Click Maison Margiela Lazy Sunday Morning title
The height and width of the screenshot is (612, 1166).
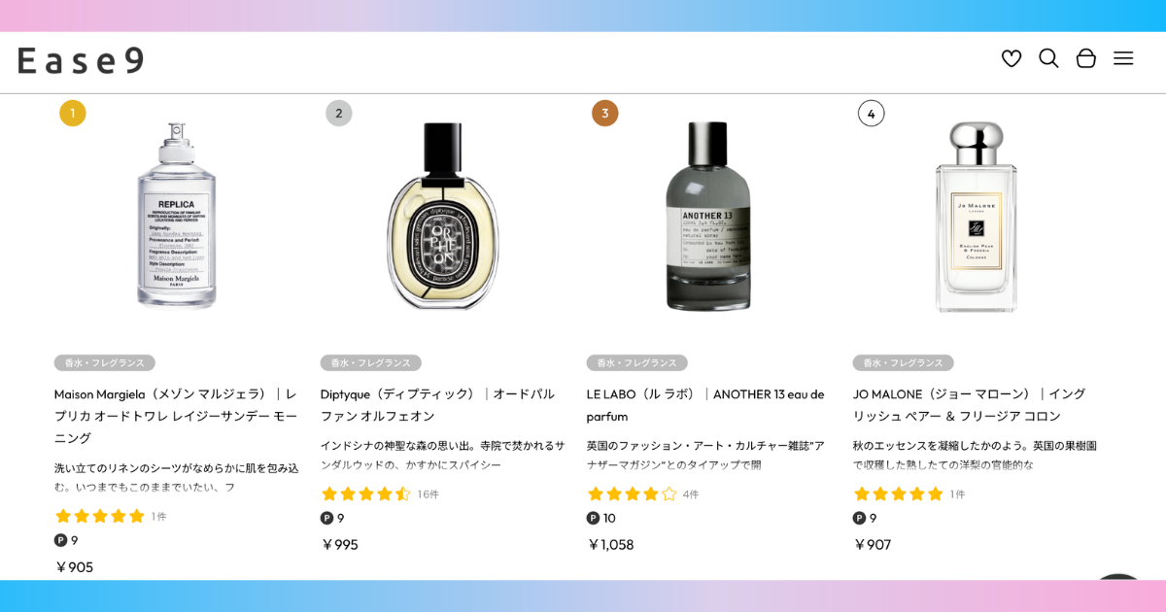click(176, 415)
